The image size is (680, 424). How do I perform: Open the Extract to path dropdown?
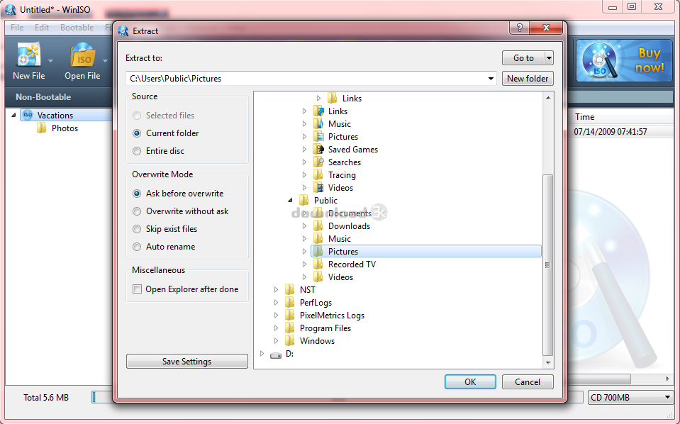point(491,79)
